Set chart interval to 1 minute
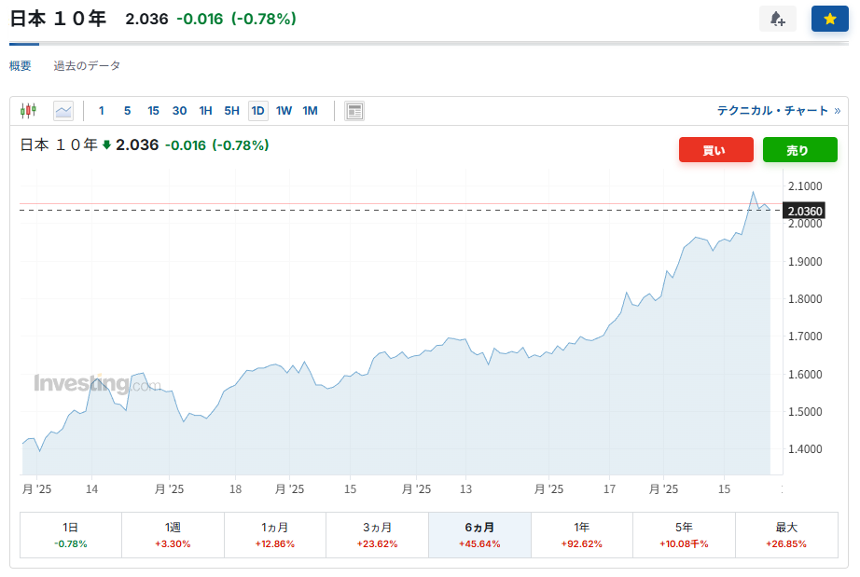 click(102, 111)
